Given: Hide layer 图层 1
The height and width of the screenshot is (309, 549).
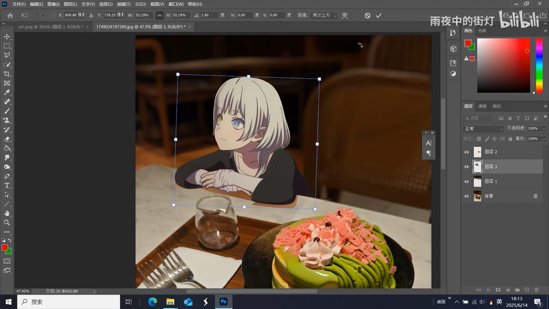Looking at the screenshot, I should [466, 181].
